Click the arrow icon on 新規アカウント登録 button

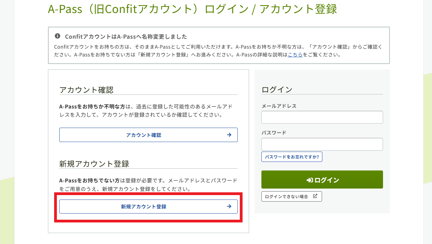[x=229, y=206]
